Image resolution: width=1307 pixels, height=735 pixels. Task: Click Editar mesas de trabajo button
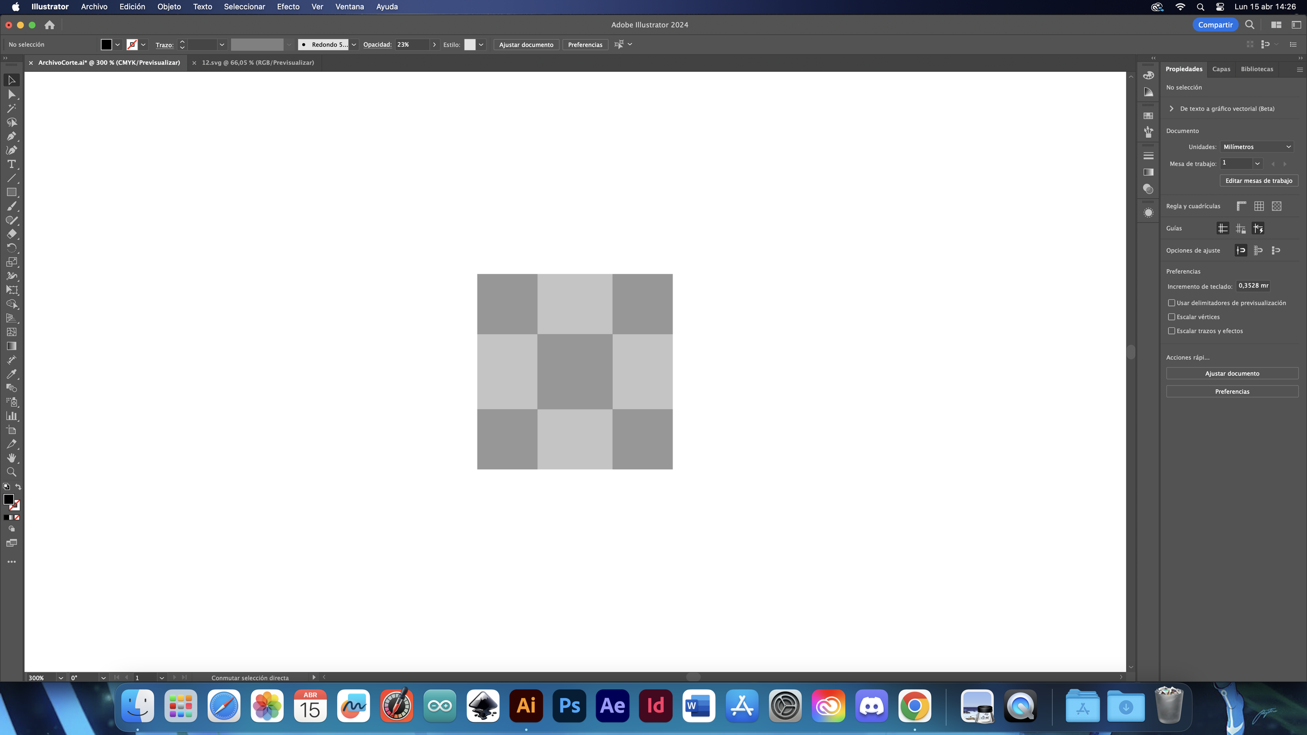[1259, 181]
